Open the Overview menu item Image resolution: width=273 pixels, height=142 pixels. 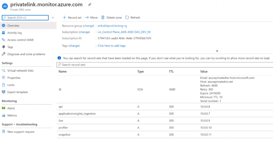coord(13,26)
